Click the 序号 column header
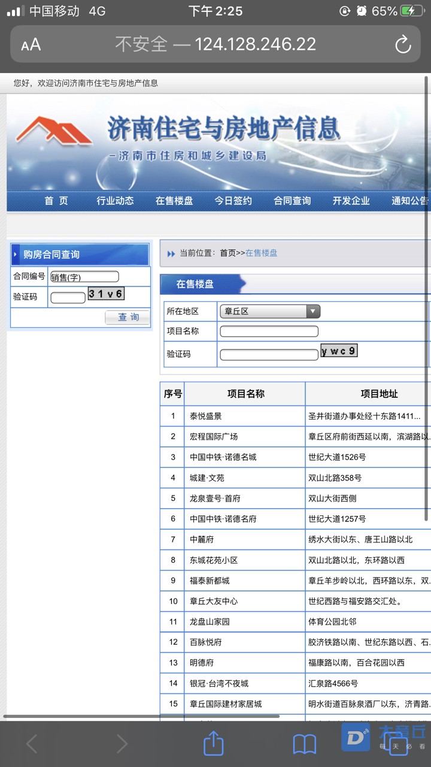This screenshot has width=431, height=767. tap(173, 394)
